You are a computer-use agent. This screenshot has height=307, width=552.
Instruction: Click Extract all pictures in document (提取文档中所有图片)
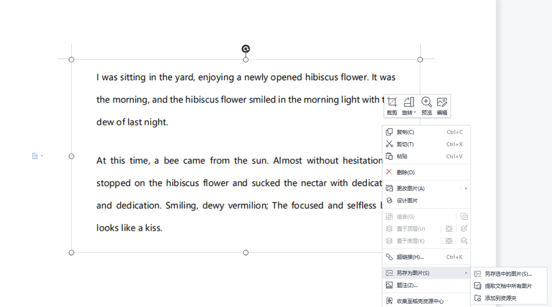508,286
